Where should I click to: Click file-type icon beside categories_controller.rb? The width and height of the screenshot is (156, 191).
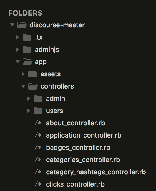point(38,160)
